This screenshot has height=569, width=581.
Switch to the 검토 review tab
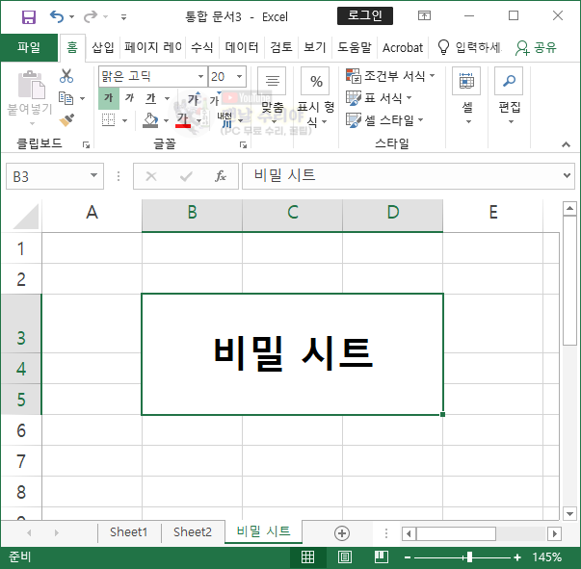click(281, 47)
